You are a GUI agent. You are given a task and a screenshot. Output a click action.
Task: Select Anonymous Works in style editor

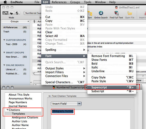click(x=20, y=98)
